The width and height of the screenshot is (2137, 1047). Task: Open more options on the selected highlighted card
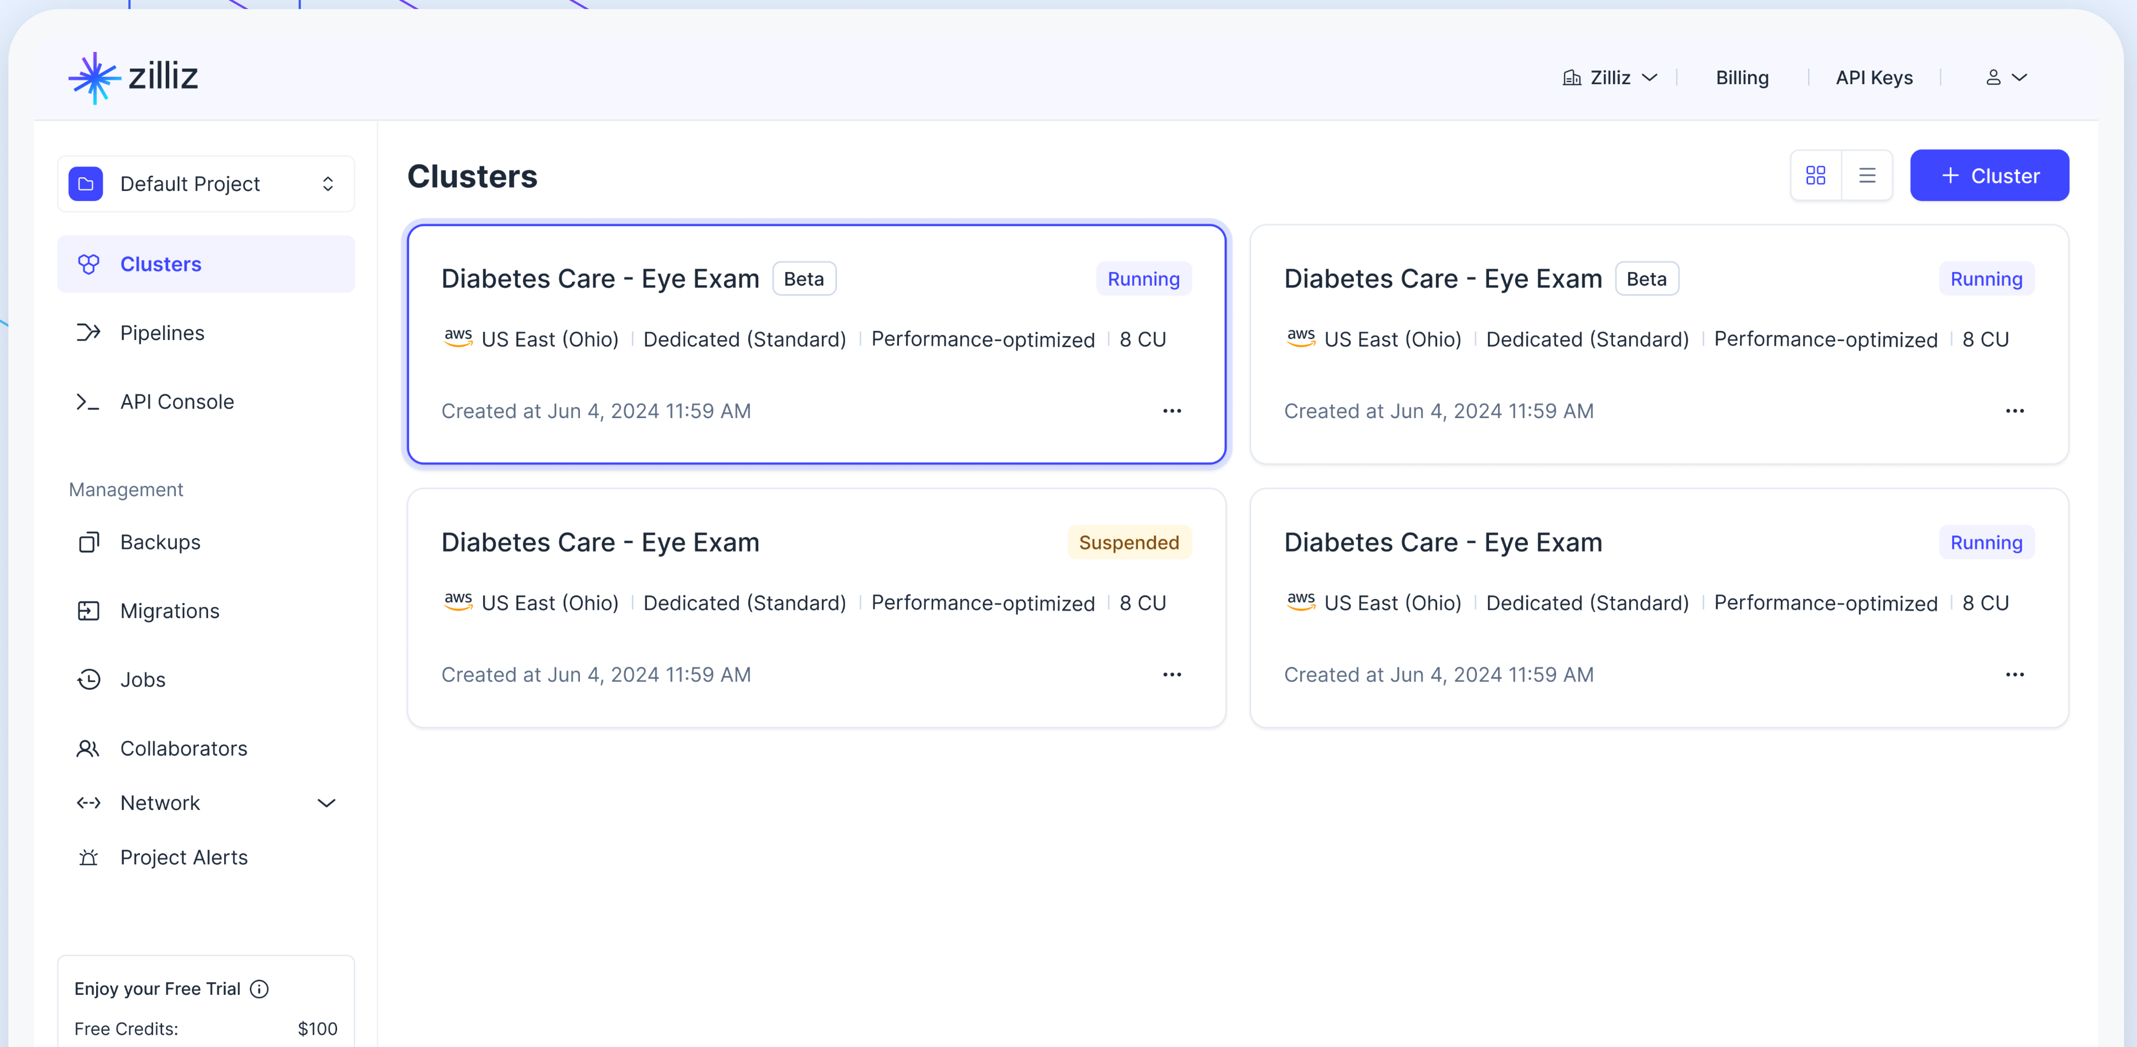(1172, 411)
